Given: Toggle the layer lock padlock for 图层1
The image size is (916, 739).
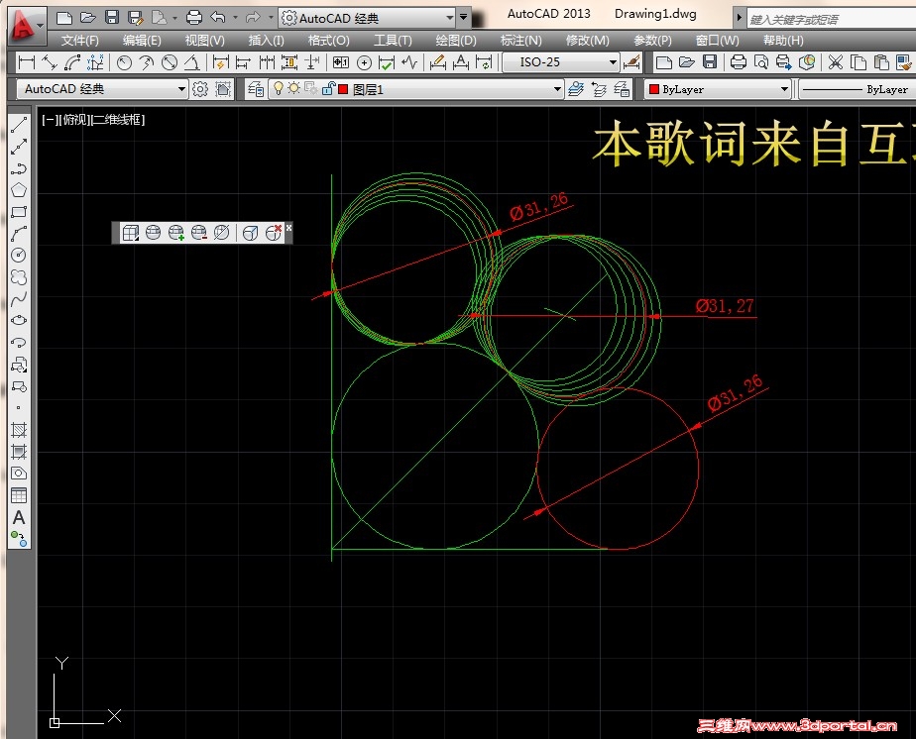Looking at the screenshot, I should (328, 89).
